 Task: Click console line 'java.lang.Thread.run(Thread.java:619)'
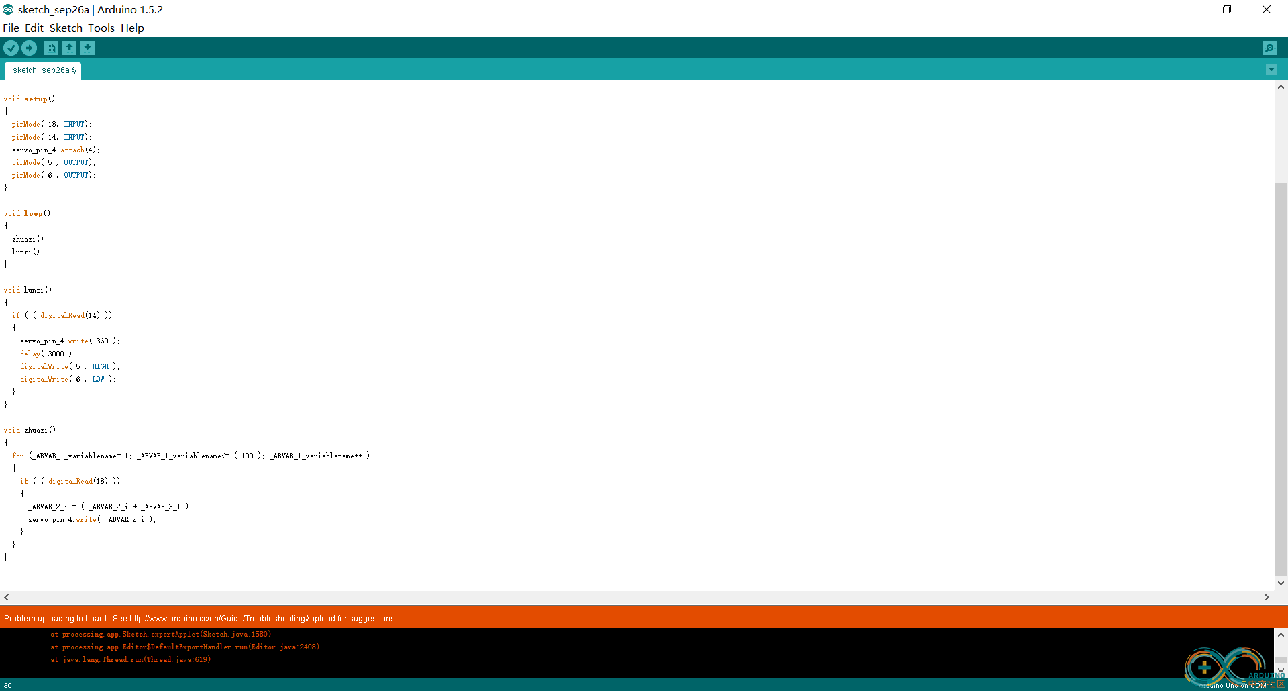pyautogui.click(x=131, y=659)
